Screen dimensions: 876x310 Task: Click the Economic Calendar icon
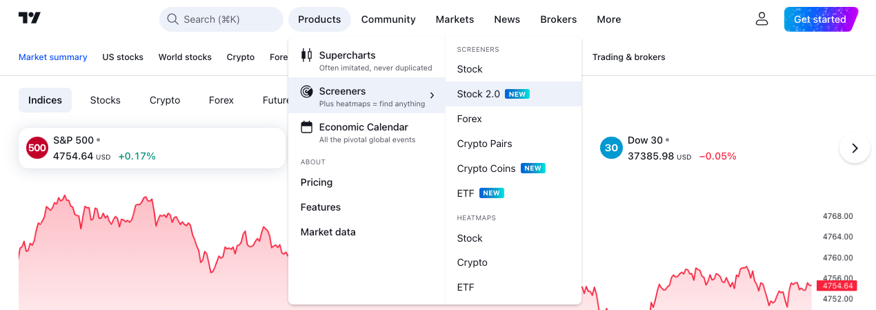[307, 127]
